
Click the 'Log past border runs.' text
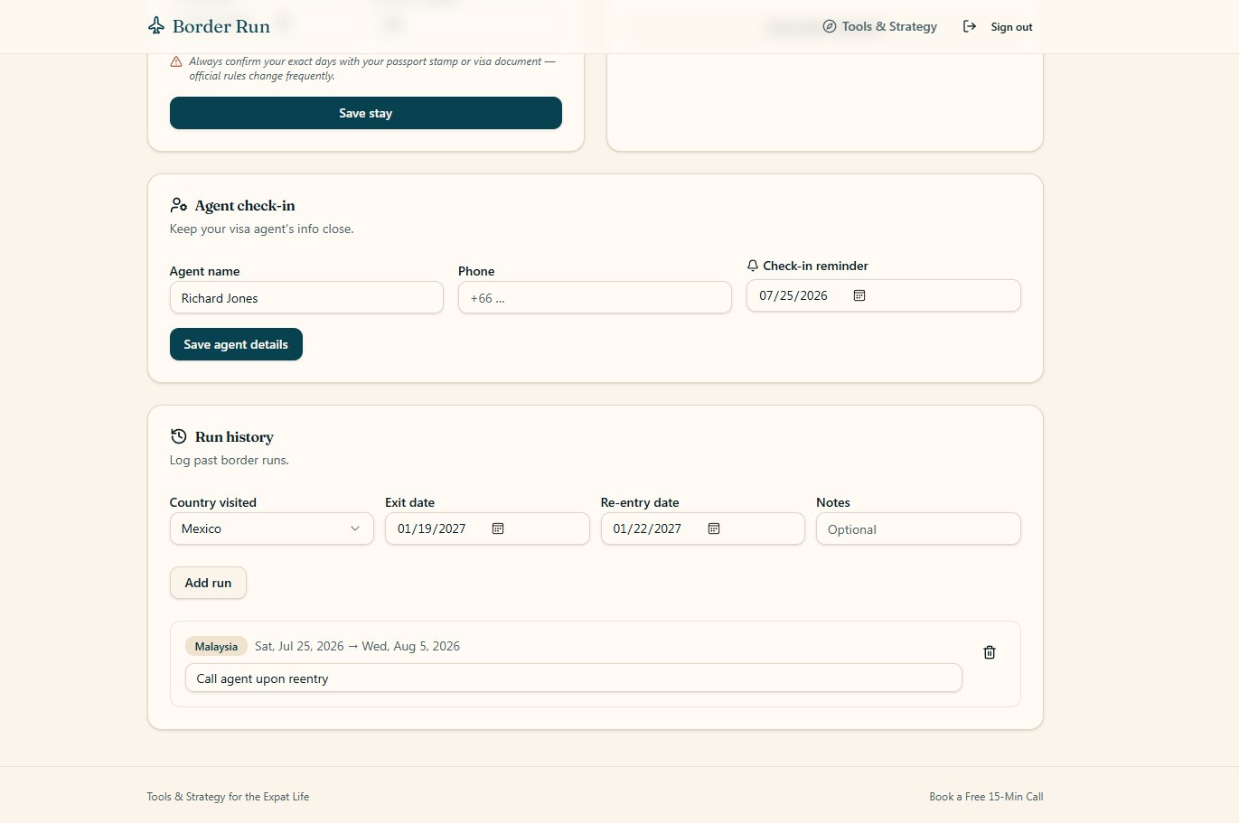click(230, 460)
